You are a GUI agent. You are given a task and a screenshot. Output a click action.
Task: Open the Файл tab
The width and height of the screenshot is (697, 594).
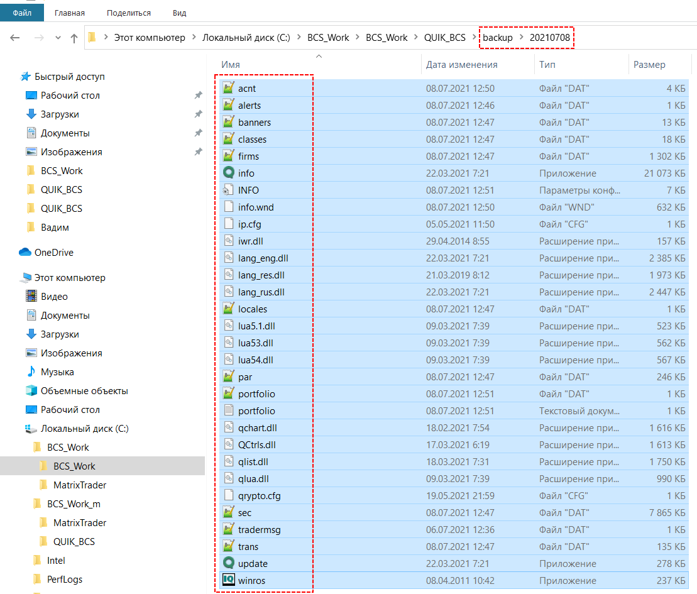tap(22, 13)
